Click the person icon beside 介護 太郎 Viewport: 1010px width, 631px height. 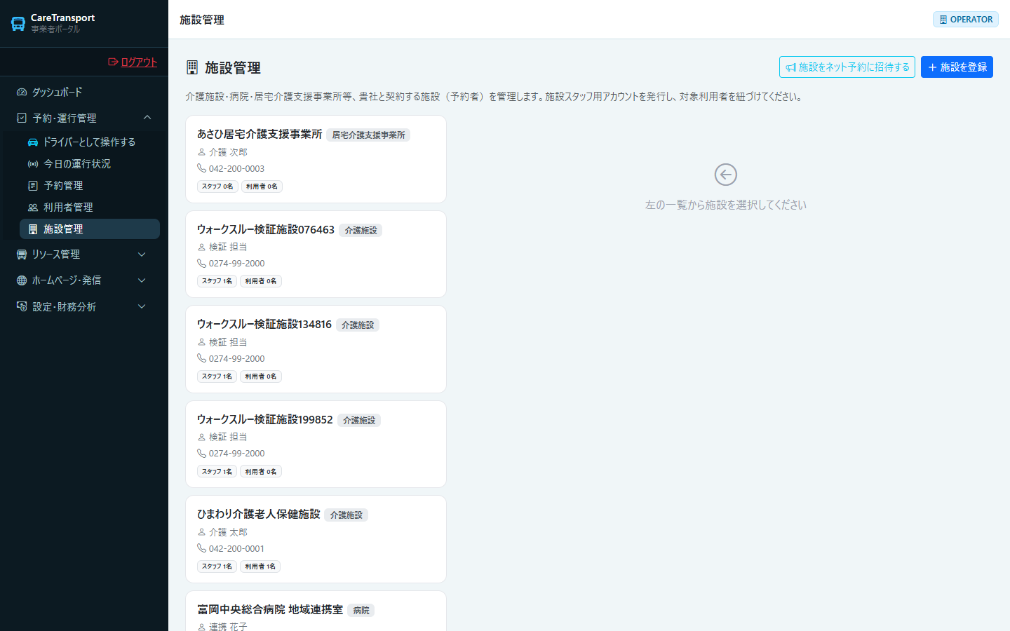click(201, 532)
